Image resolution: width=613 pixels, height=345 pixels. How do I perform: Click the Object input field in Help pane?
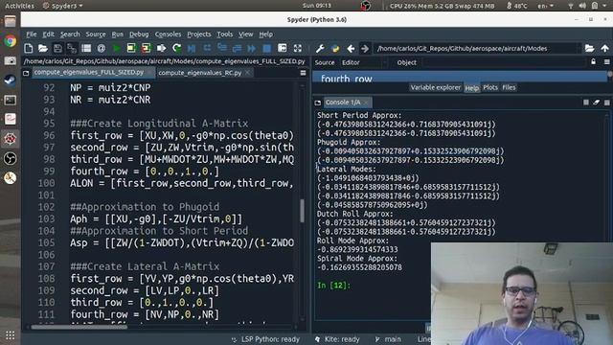(x=505, y=62)
